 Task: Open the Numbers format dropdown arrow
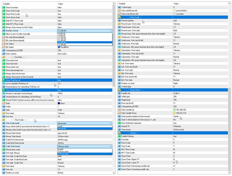click(x=111, y=31)
